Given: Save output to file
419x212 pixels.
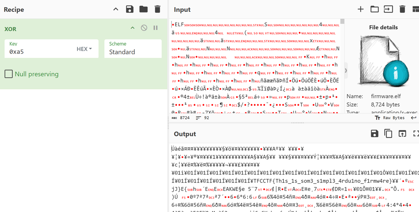Looking at the screenshot, I should [x=374, y=133].
